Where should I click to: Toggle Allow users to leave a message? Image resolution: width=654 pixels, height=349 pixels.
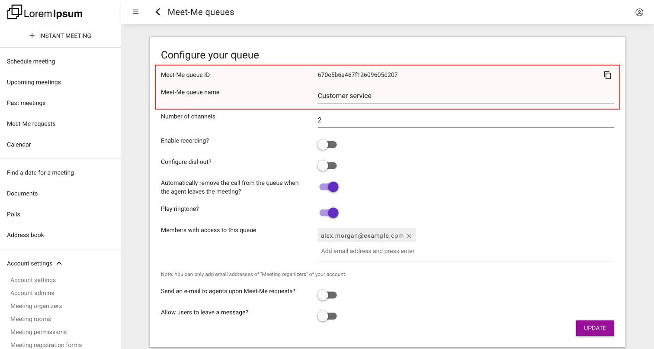(x=327, y=316)
